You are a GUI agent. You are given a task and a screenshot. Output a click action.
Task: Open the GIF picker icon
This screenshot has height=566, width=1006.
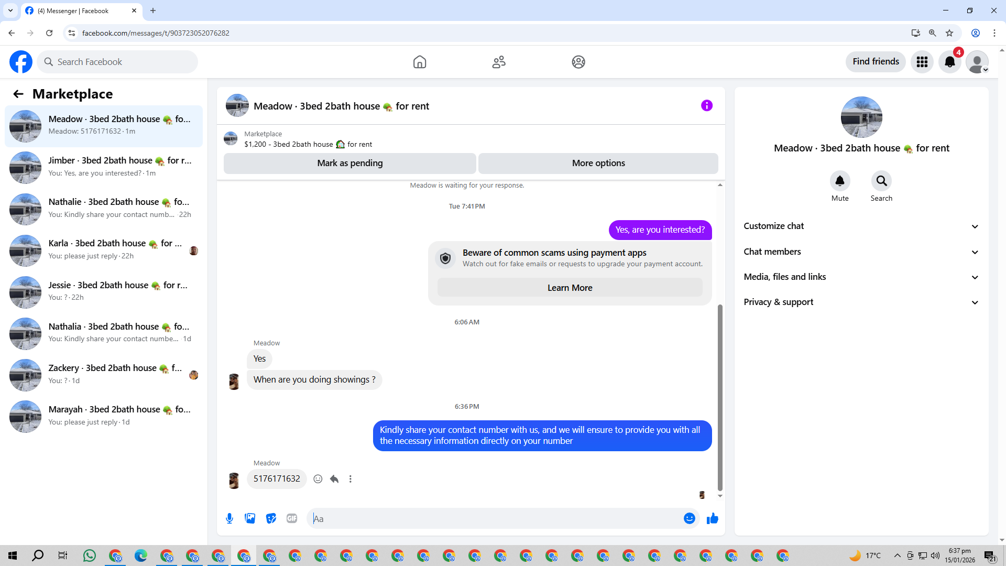pos(292,518)
